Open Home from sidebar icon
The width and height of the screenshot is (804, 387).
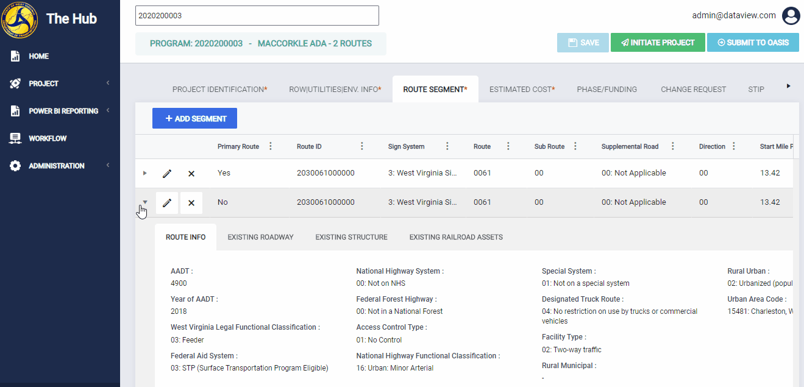click(16, 56)
